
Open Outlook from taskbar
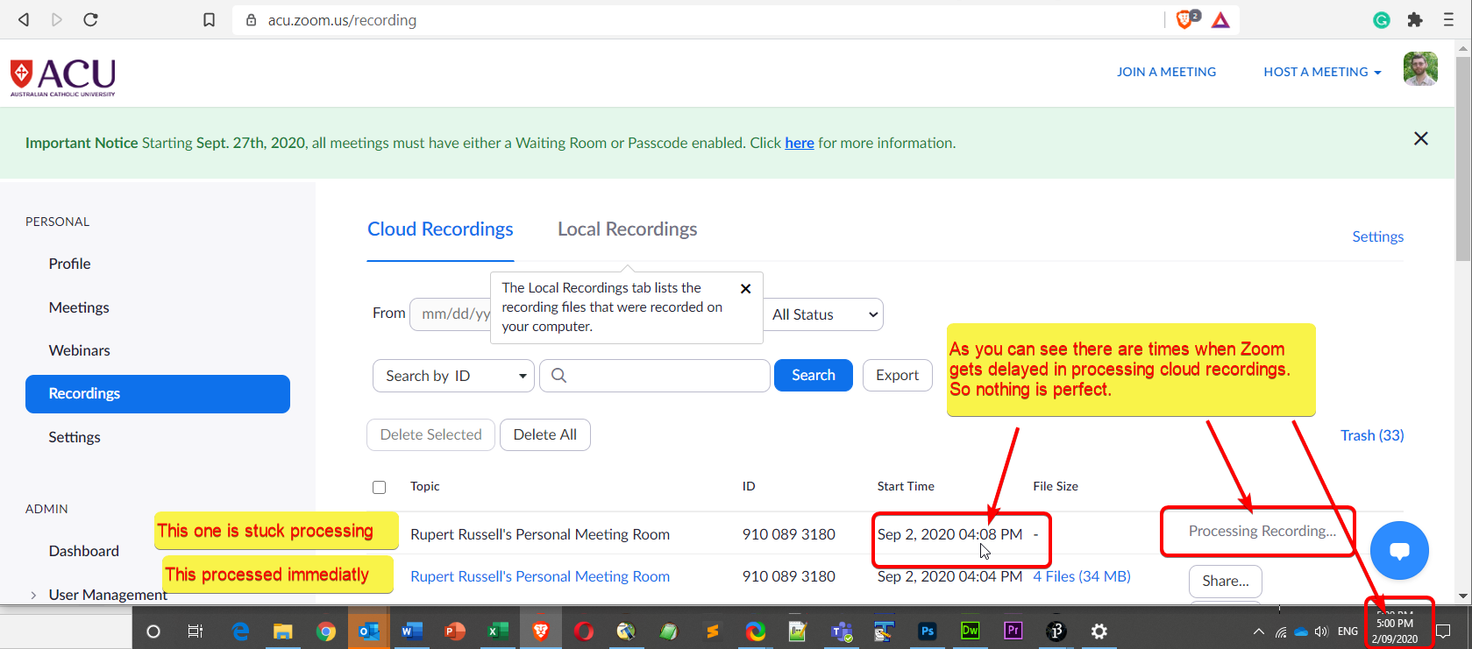[x=369, y=631]
